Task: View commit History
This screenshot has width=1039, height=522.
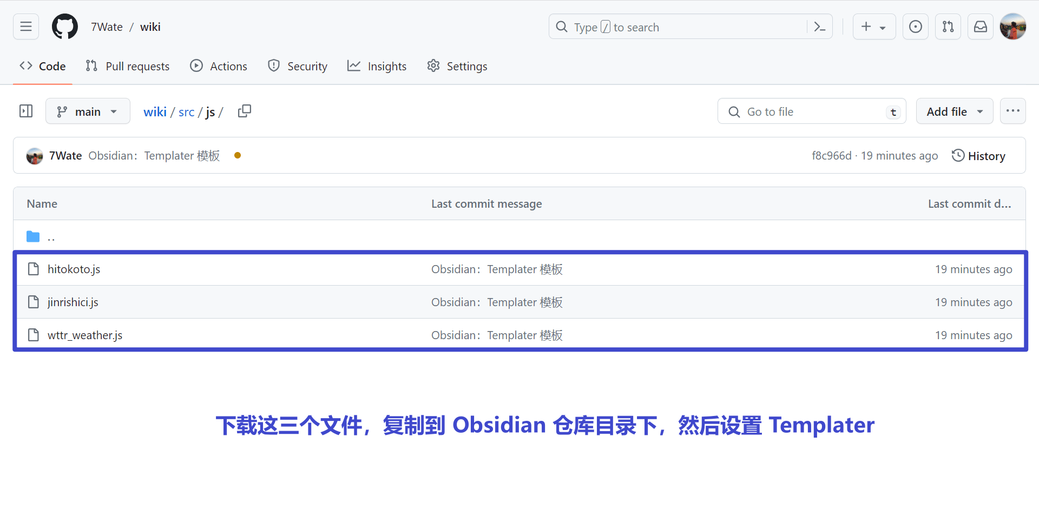Action: click(978, 156)
